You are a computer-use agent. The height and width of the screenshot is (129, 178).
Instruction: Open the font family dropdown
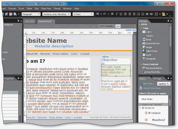[x=69, y=14]
